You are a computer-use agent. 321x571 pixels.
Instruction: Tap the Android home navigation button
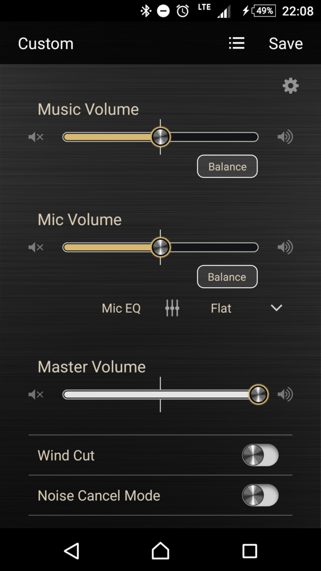point(160,550)
